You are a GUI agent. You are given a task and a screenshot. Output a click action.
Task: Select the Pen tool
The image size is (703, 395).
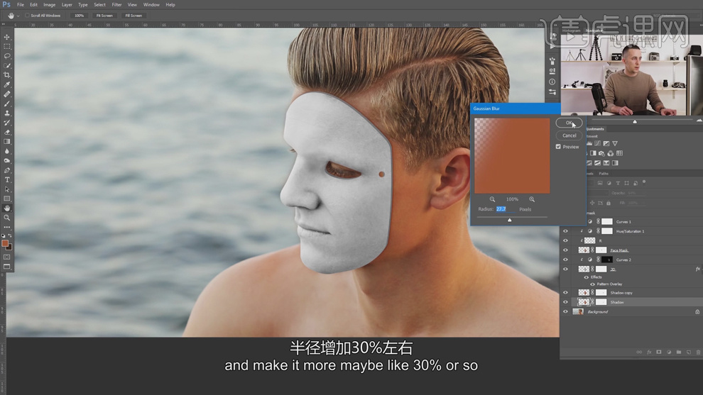6,170
